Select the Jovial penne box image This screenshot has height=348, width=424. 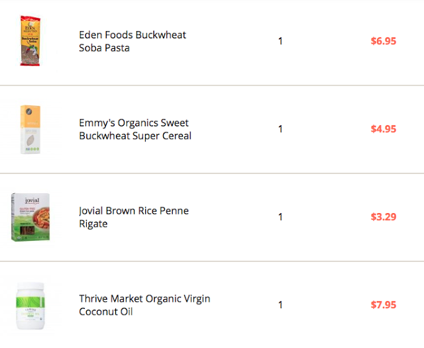(30, 217)
